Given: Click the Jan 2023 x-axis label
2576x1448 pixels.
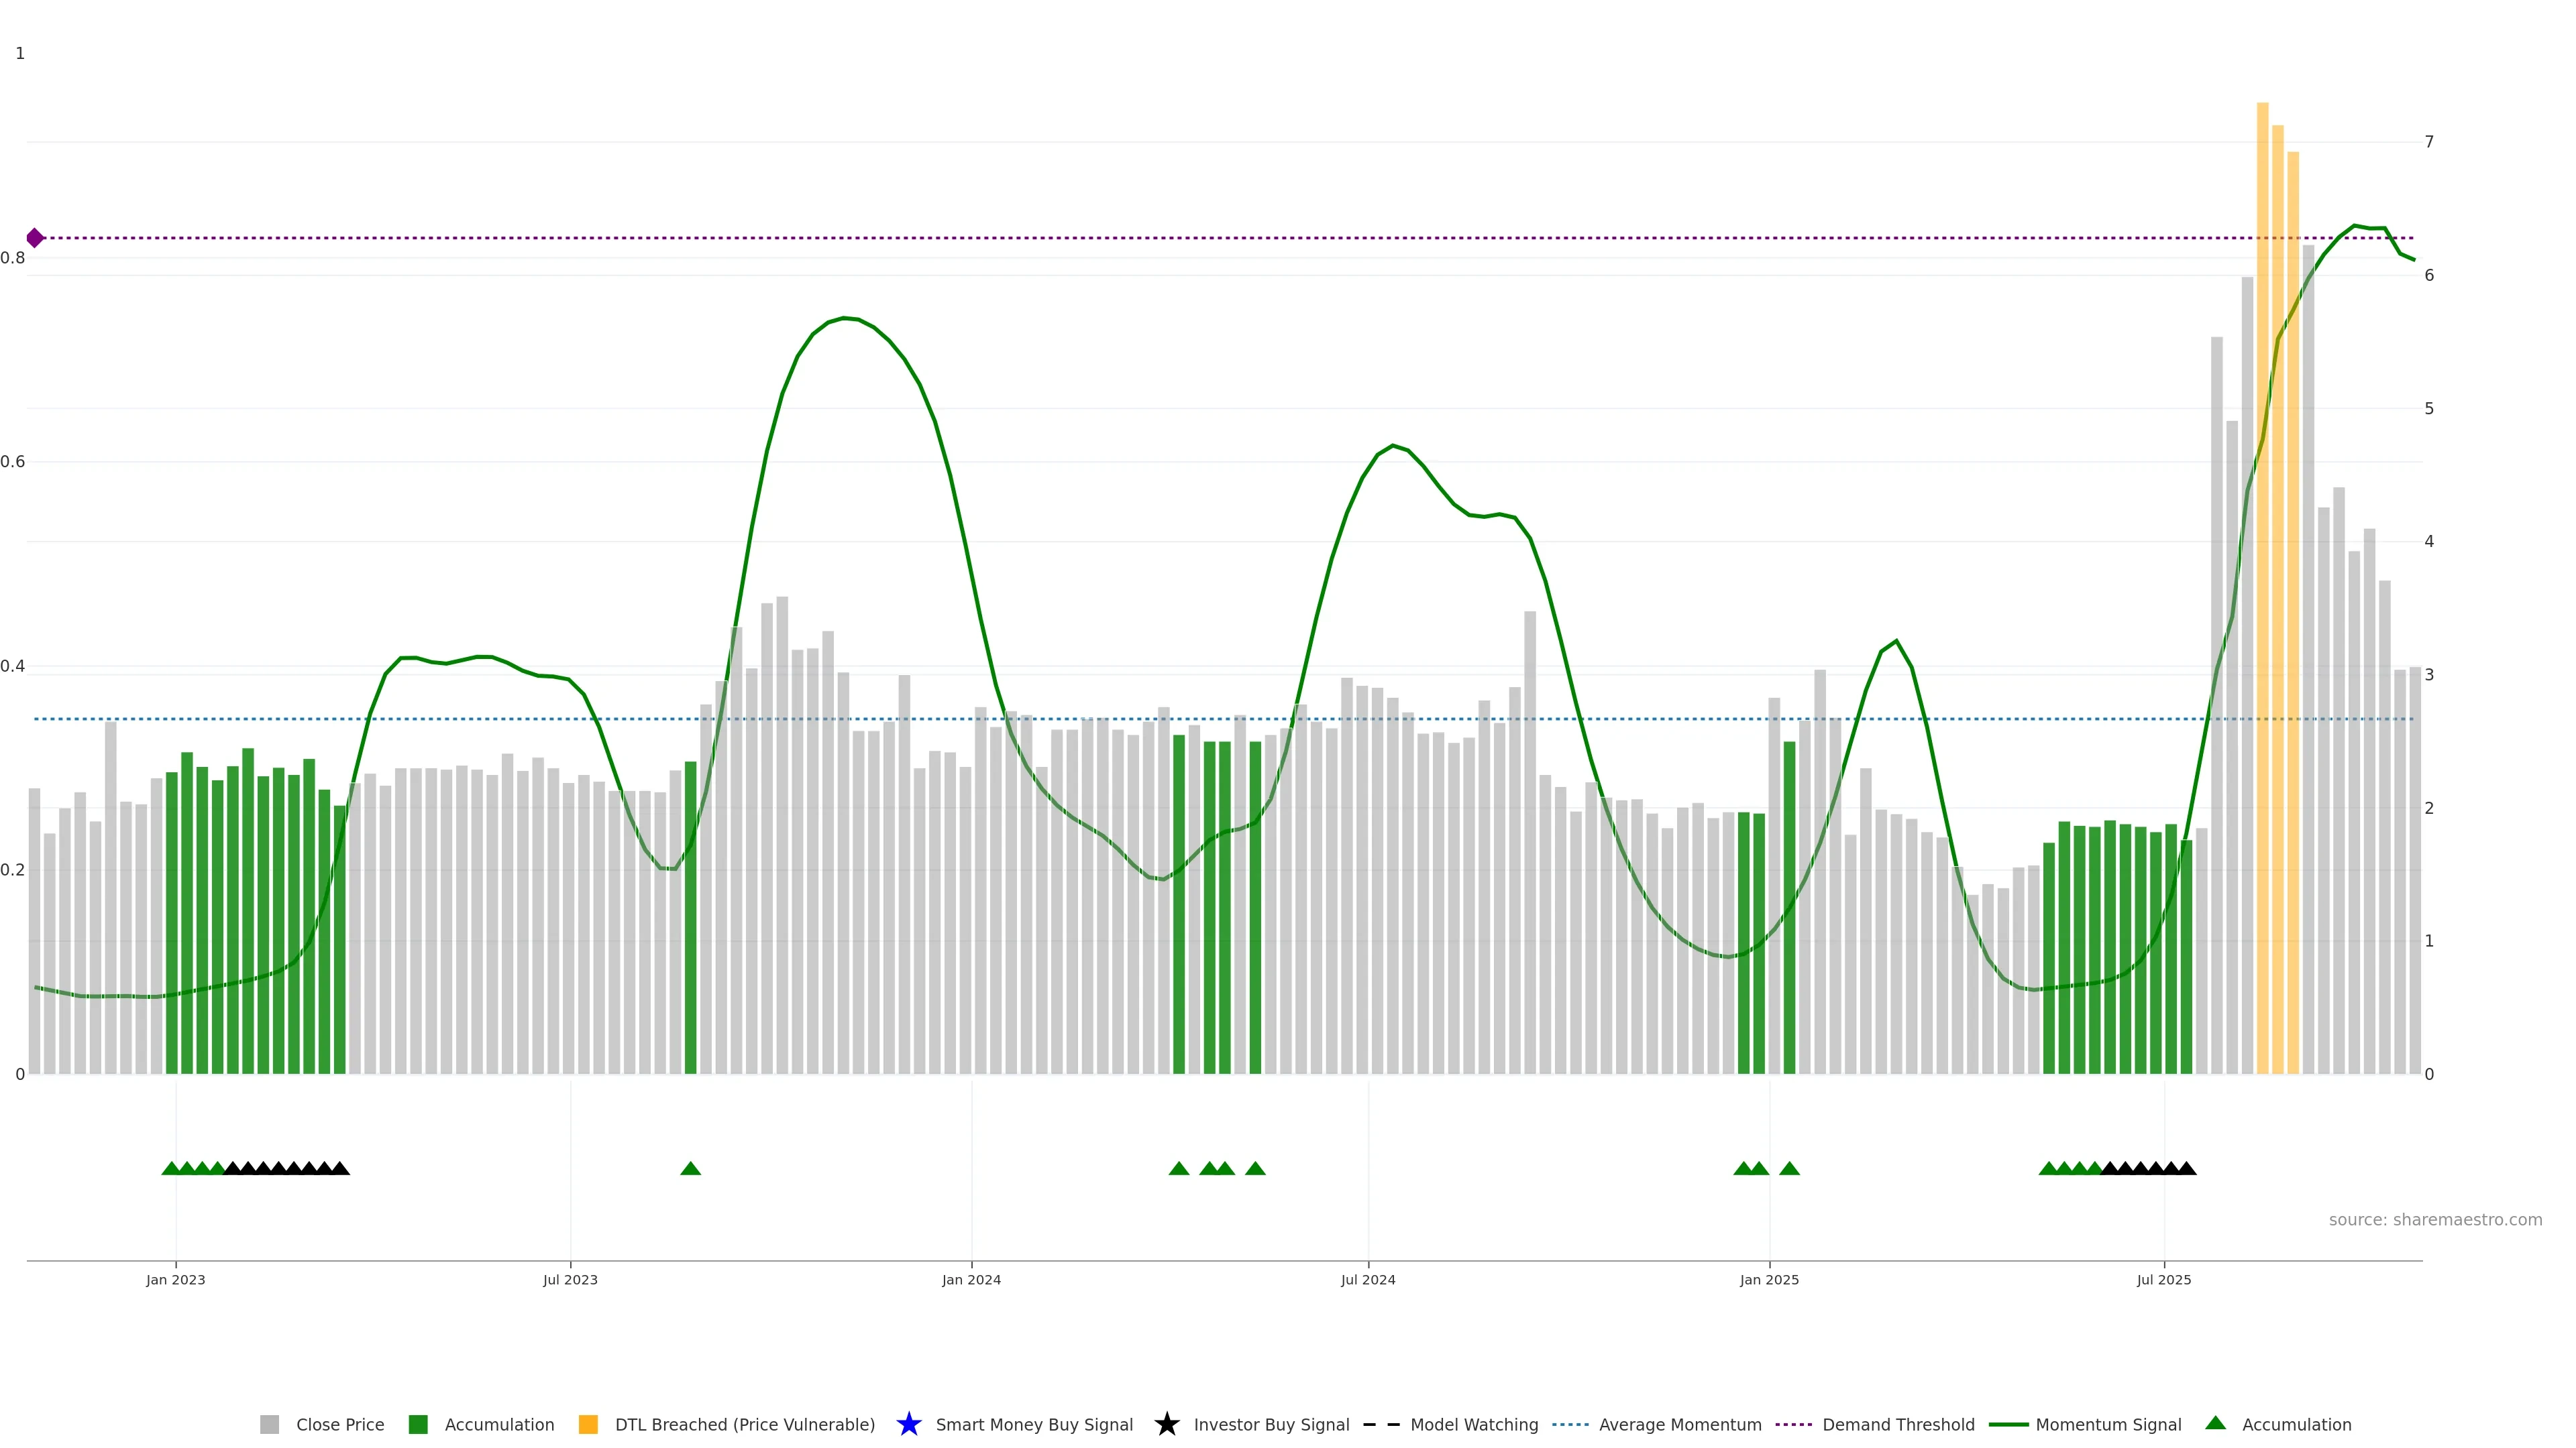Looking at the screenshot, I should (176, 1279).
